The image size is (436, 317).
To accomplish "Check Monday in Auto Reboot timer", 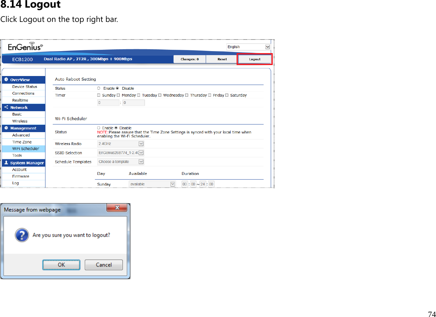I will 118,95.
